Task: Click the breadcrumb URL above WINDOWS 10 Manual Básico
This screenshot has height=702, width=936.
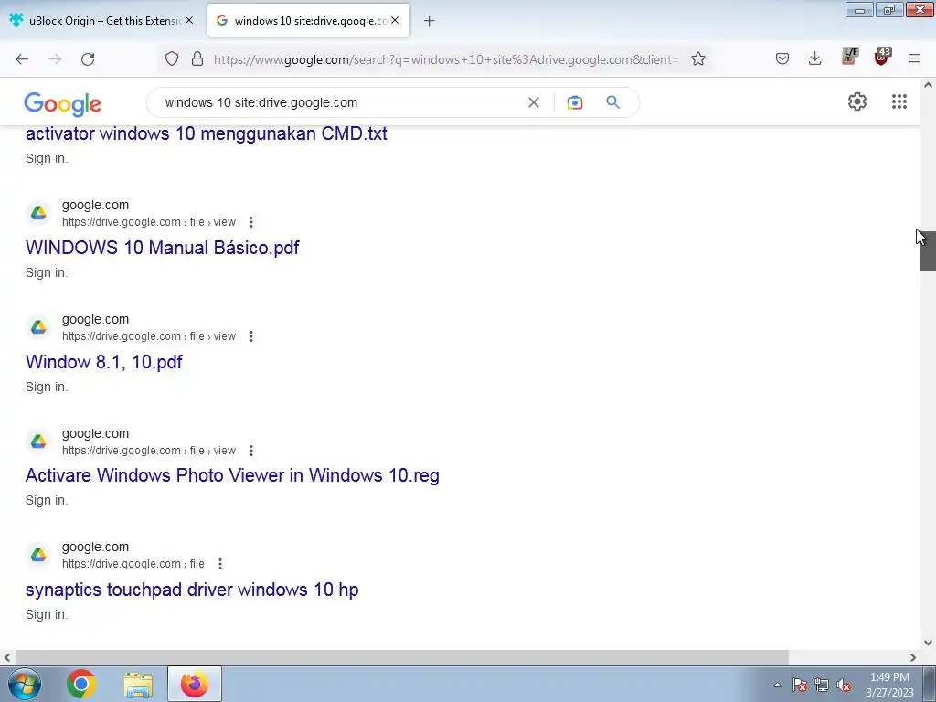Action: click(x=149, y=222)
